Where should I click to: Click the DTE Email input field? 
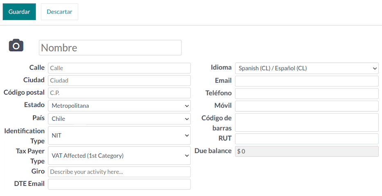pos(119,184)
